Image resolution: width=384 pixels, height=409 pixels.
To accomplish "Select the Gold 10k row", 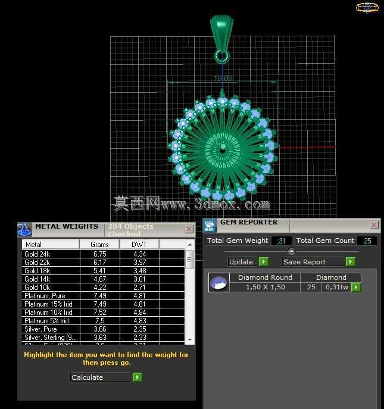I will click(104, 287).
